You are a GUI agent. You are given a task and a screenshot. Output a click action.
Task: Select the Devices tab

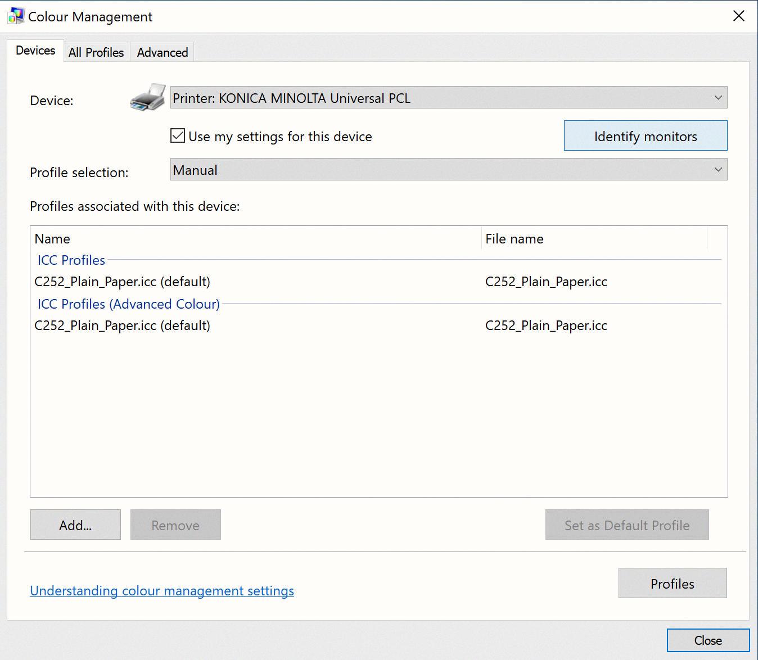(35, 51)
